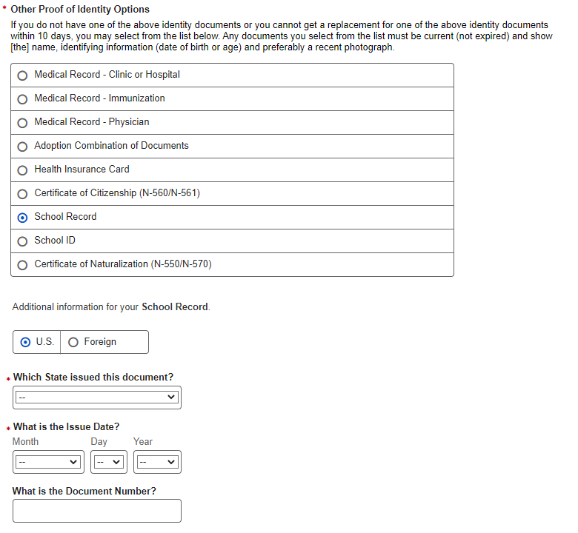
Task: Select the U.S. radio option
Action: pos(26,342)
